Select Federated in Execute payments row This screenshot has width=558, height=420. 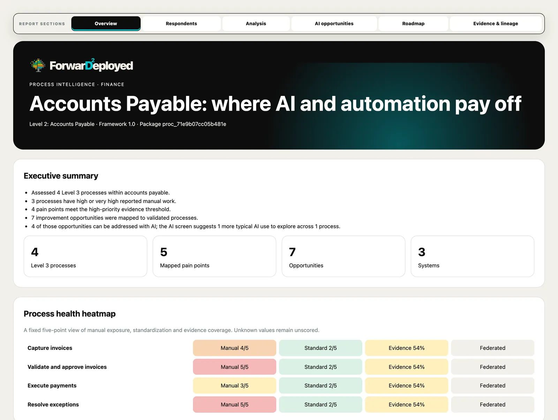pos(492,385)
